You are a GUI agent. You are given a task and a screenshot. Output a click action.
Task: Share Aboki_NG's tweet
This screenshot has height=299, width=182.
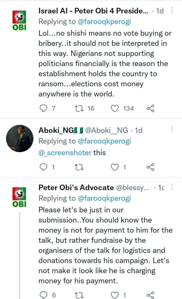point(150,167)
